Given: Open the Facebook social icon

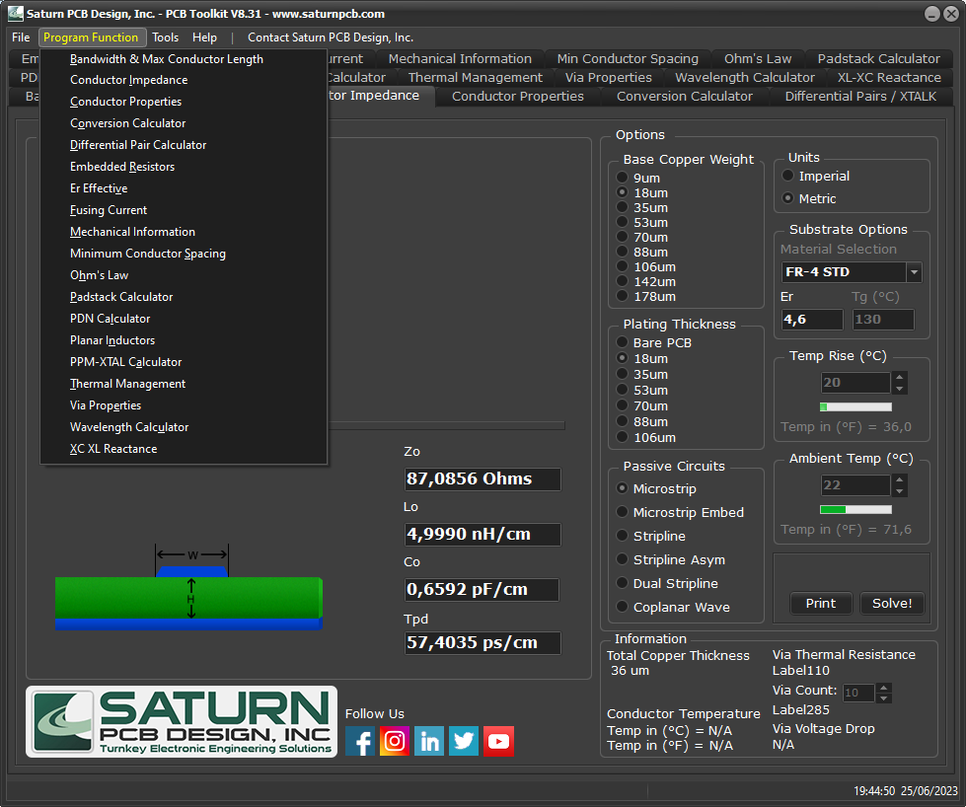Looking at the screenshot, I should click(x=360, y=741).
